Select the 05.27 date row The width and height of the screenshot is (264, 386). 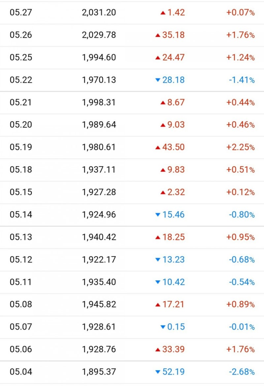coord(21,13)
